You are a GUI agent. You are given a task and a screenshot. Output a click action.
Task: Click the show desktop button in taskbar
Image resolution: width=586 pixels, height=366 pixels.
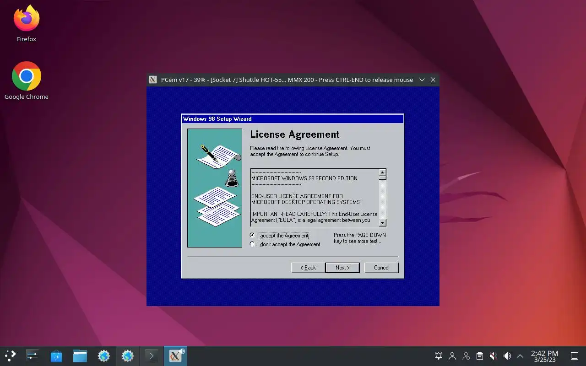(x=575, y=356)
